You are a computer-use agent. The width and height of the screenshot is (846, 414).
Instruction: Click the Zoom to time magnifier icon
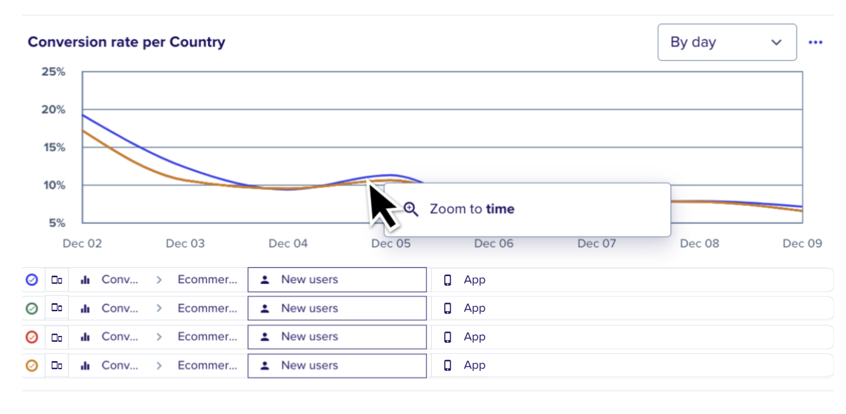(411, 209)
